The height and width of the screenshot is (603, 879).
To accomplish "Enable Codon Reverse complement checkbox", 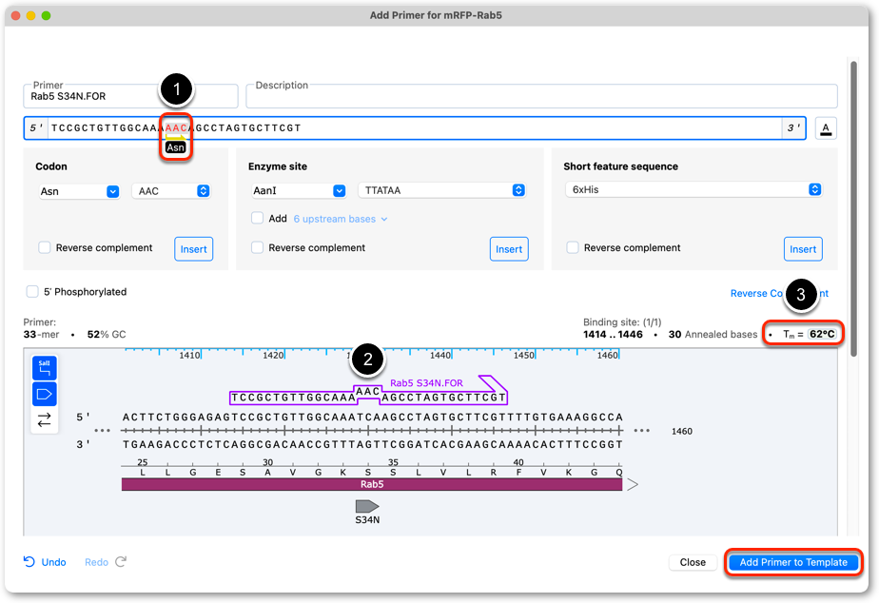I will pyautogui.click(x=45, y=247).
